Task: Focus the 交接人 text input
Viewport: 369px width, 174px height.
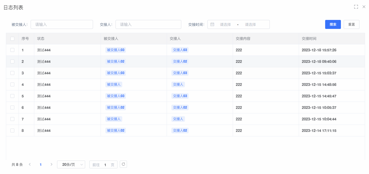Action: (x=148, y=24)
